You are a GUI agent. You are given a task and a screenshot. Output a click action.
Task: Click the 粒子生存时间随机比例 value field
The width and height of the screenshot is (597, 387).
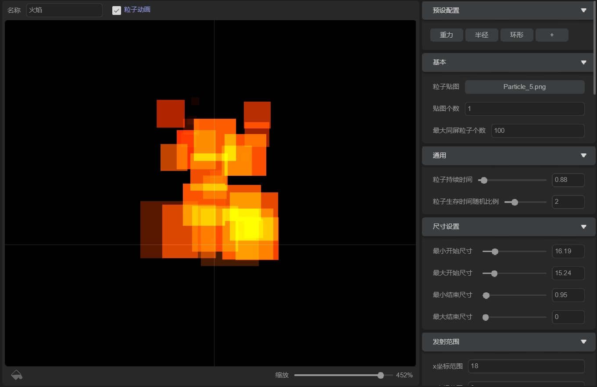tap(568, 202)
